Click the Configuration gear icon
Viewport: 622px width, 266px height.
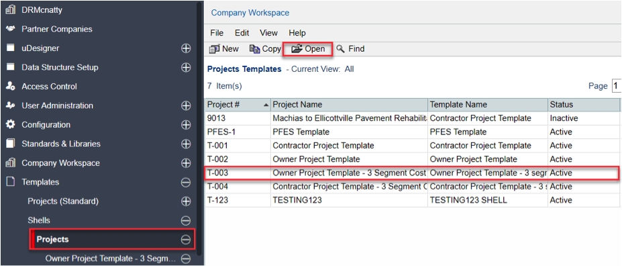[11, 125]
